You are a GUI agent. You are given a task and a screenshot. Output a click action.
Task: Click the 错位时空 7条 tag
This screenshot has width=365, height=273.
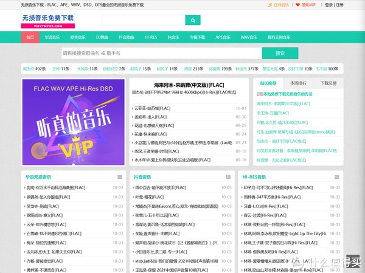click(114, 69)
